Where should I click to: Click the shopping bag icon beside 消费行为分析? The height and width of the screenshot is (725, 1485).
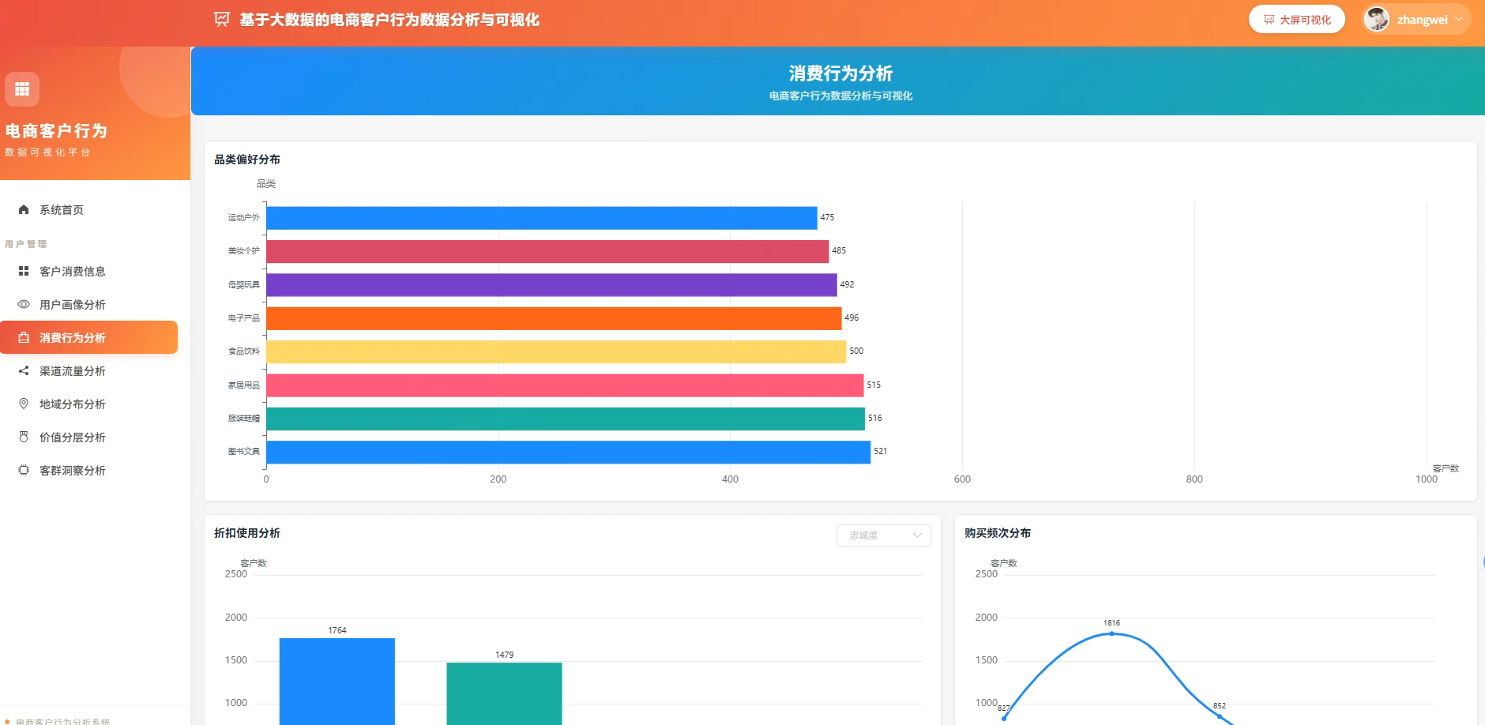24,337
